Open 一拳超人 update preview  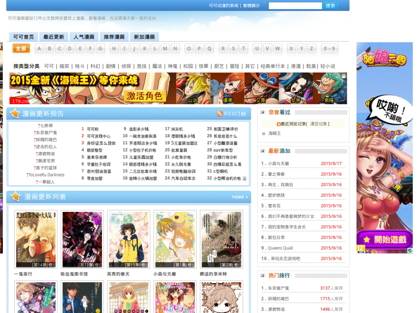(x=45, y=182)
